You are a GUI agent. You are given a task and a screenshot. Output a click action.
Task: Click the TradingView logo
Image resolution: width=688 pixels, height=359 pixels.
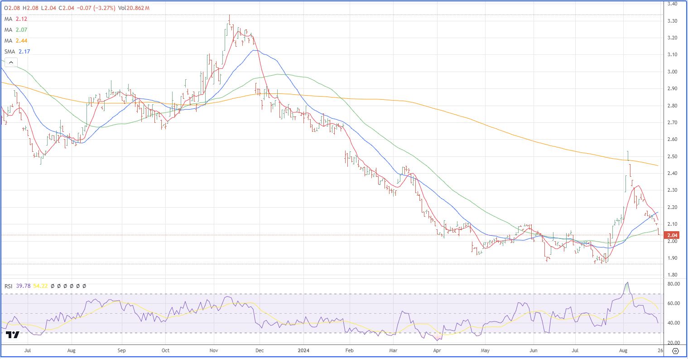pos(13,335)
